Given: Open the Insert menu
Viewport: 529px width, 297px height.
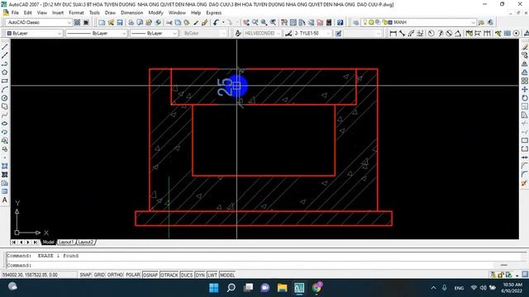Looking at the screenshot, I should [58, 13].
